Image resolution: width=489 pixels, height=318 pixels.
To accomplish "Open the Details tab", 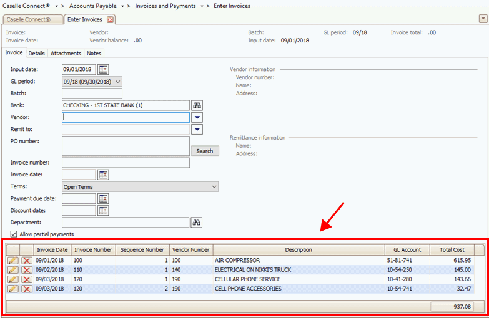I will pos(37,53).
